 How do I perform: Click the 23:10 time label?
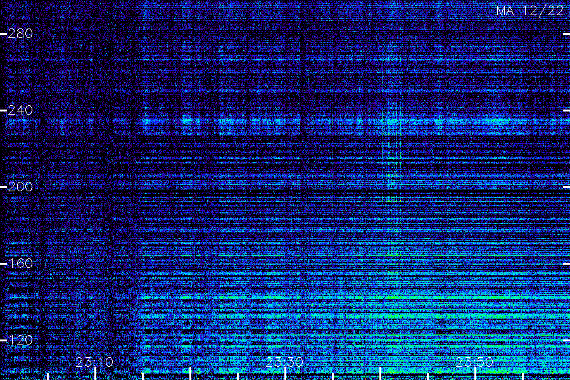tap(94, 362)
